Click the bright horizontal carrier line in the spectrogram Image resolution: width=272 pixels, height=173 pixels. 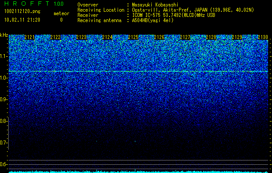click(x=138, y=71)
